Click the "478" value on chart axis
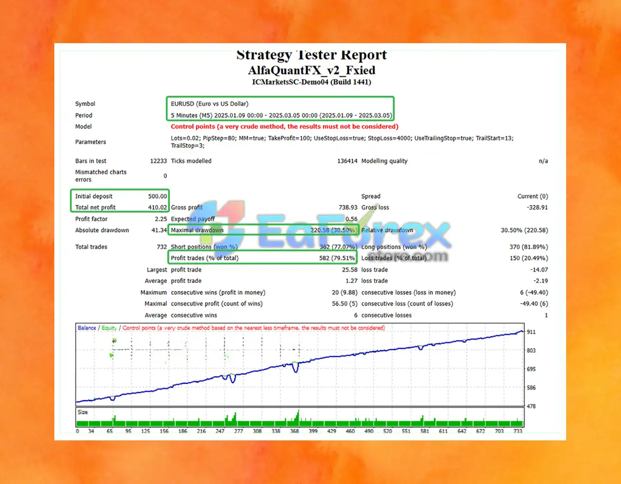621x484 pixels. point(531,406)
